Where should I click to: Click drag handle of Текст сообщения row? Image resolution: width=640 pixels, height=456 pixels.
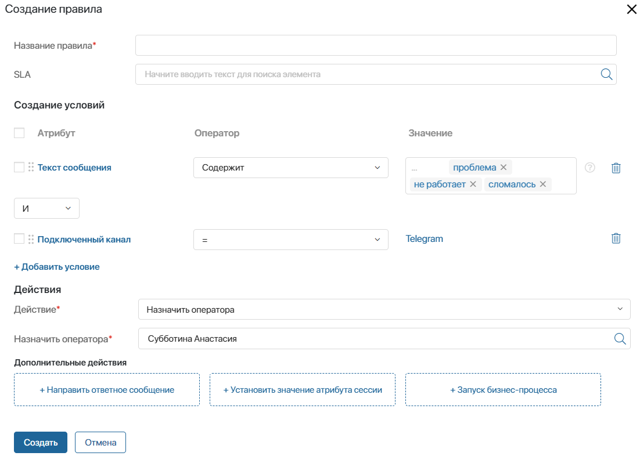click(x=31, y=167)
